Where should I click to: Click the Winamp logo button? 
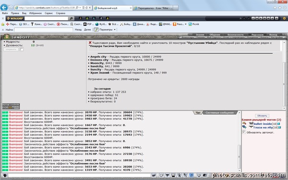pos(15,18)
